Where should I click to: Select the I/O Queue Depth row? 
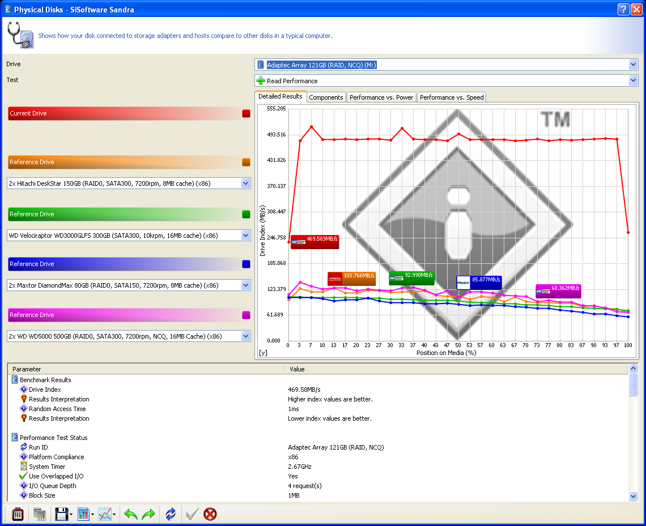coord(318,485)
